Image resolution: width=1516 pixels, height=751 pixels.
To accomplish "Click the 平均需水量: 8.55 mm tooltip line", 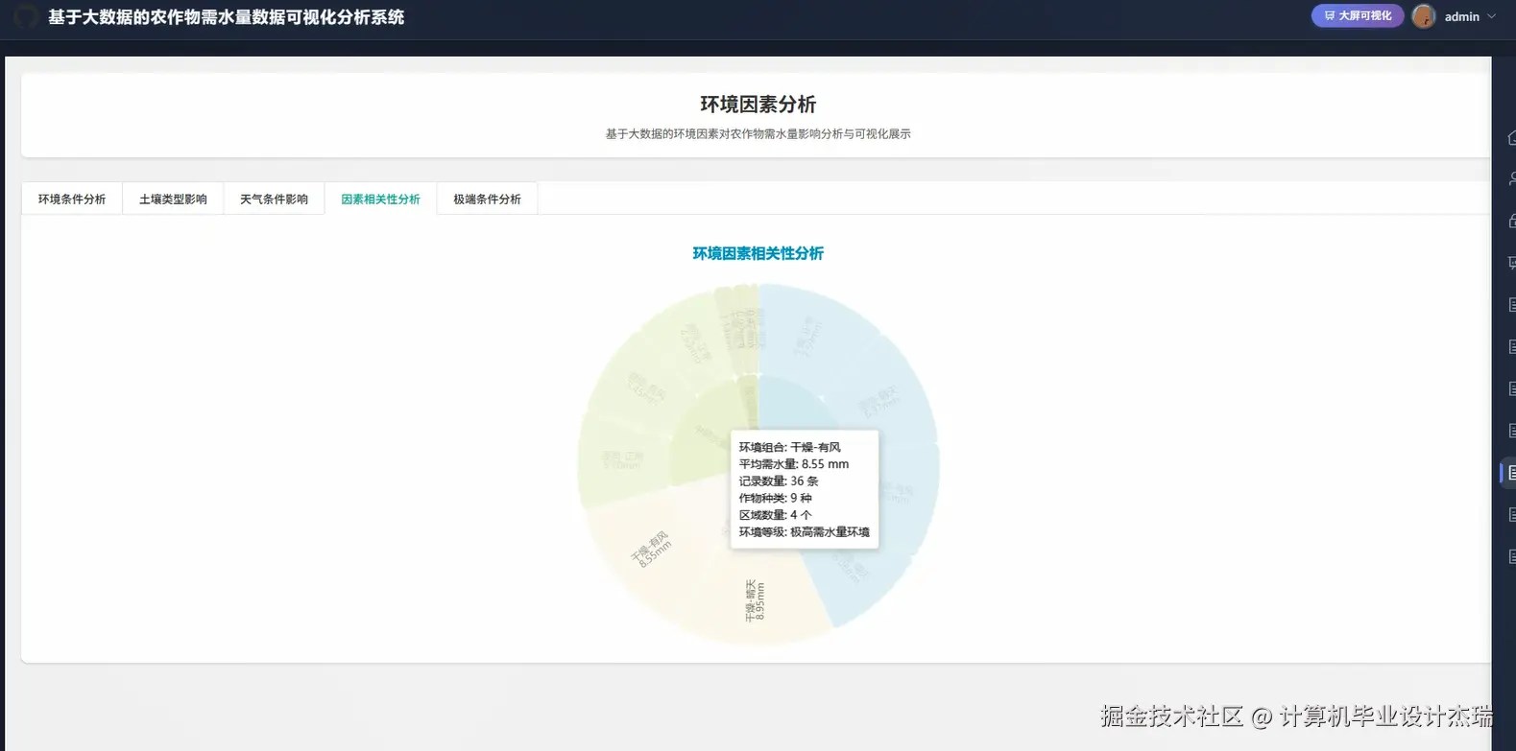I will [794, 464].
